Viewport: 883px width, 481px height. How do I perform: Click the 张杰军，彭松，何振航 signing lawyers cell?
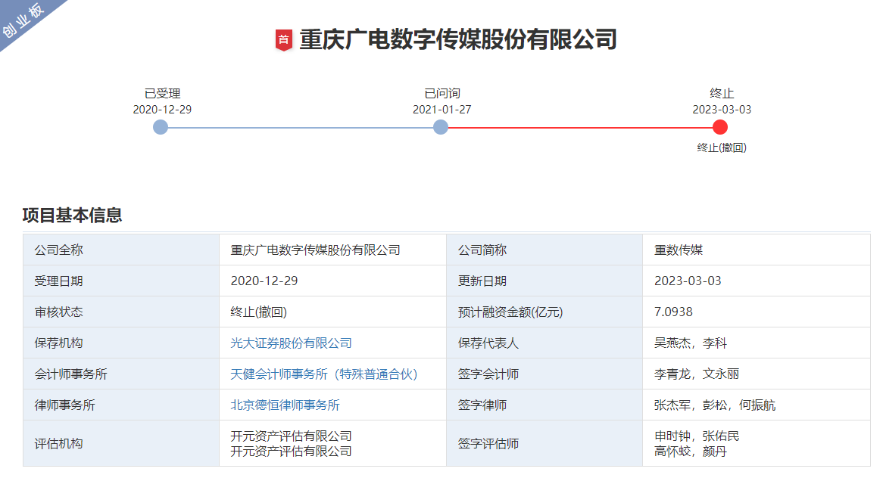[714, 405]
